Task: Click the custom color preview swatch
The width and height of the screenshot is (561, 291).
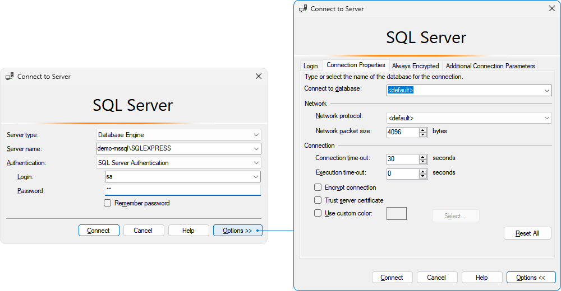Action: point(397,214)
